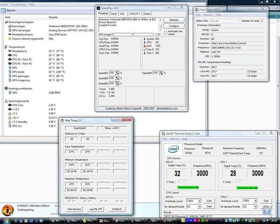Click the Intel logo in Thermal Analysis Tool
The height and width of the screenshot is (224, 280).
(x=173, y=149)
